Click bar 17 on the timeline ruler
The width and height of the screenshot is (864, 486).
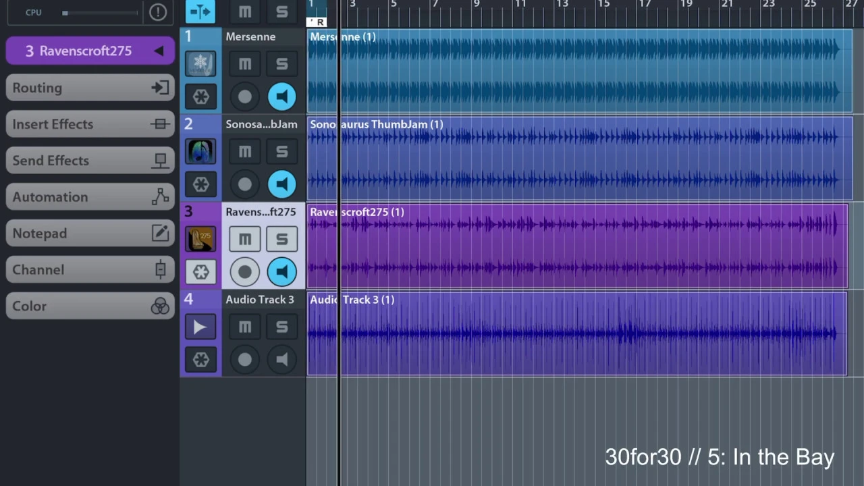(x=645, y=4)
